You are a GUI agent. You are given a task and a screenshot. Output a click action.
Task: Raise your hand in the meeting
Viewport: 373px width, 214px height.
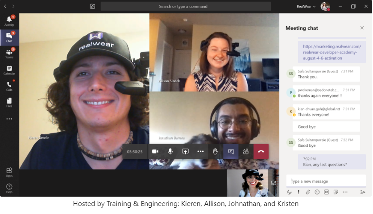coord(216,152)
